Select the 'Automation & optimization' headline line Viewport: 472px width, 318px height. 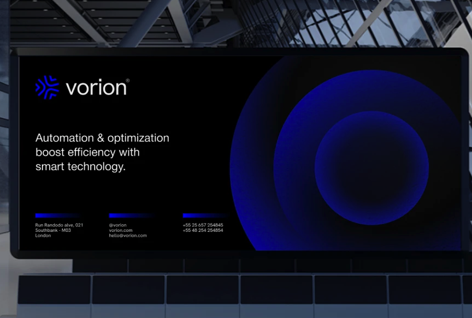(x=102, y=138)
